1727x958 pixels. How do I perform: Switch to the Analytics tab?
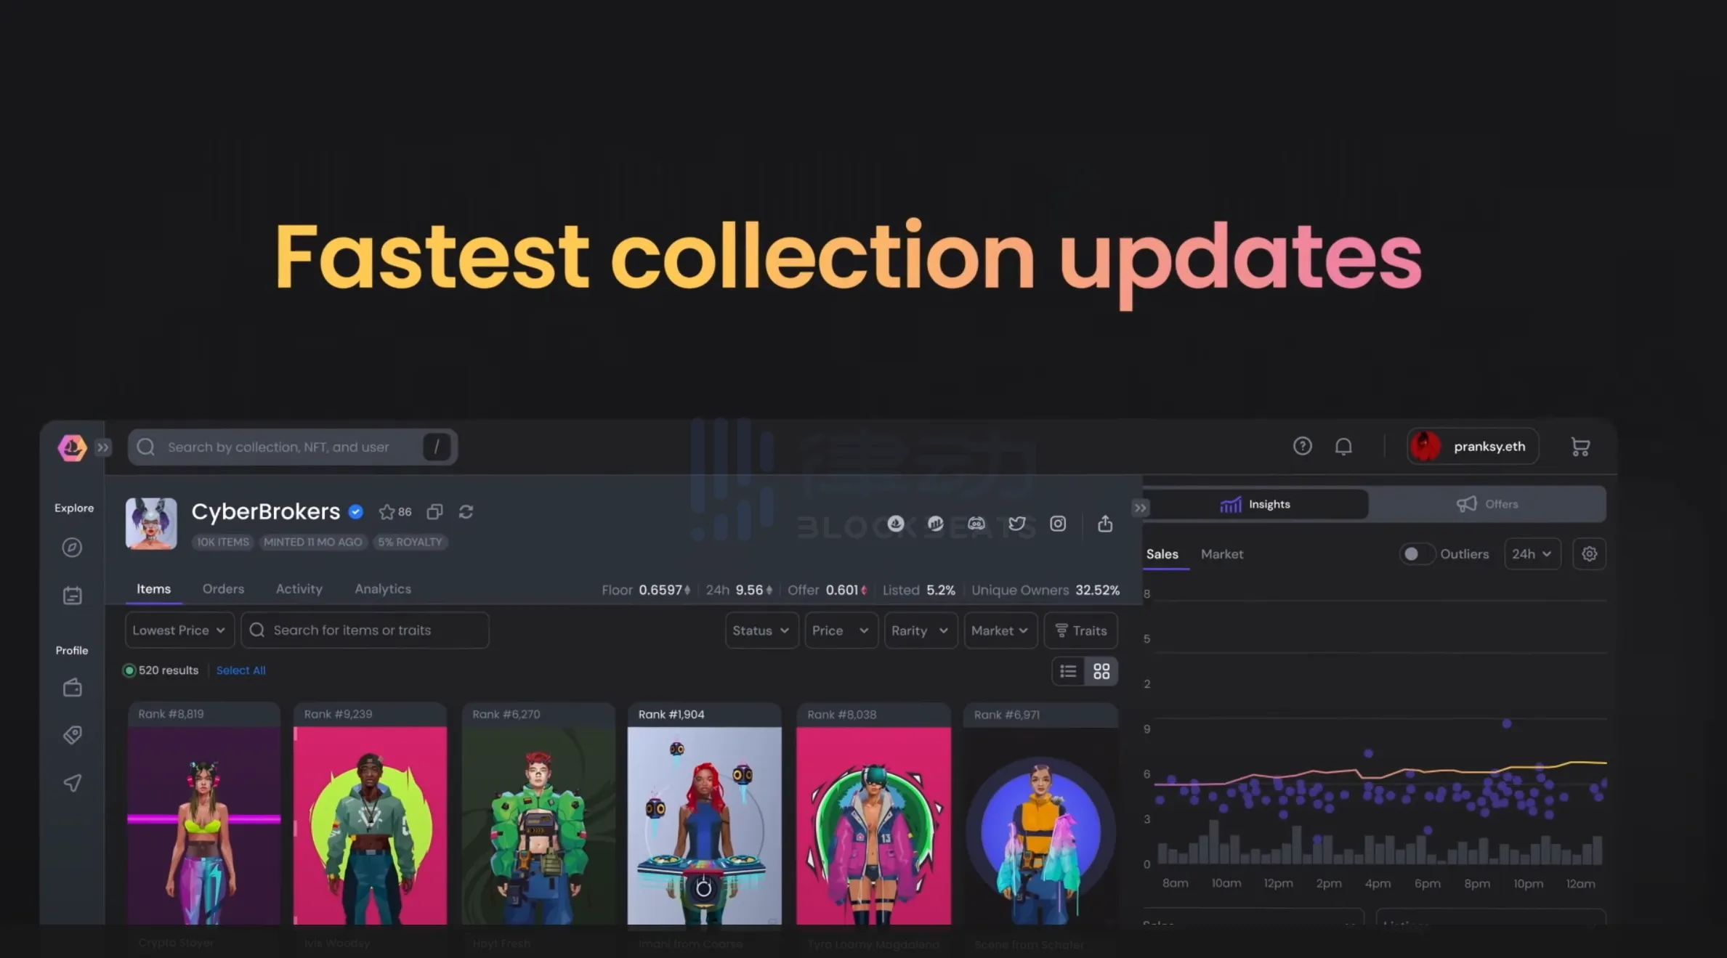[382, 588]
